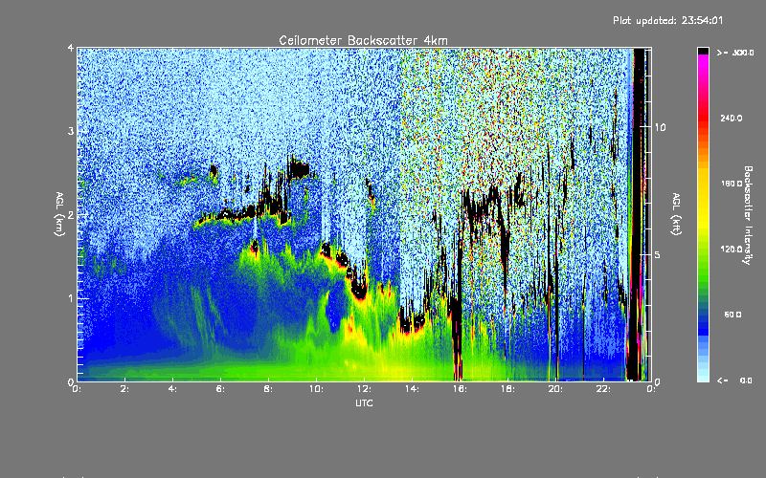Click the 2 km tick label on the left axis
Viewport: 766px width, 478px height.
point(71,214)
